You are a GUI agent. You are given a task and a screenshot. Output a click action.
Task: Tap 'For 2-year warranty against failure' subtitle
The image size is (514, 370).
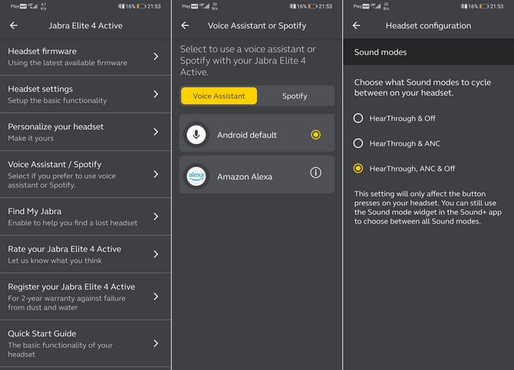67,303
